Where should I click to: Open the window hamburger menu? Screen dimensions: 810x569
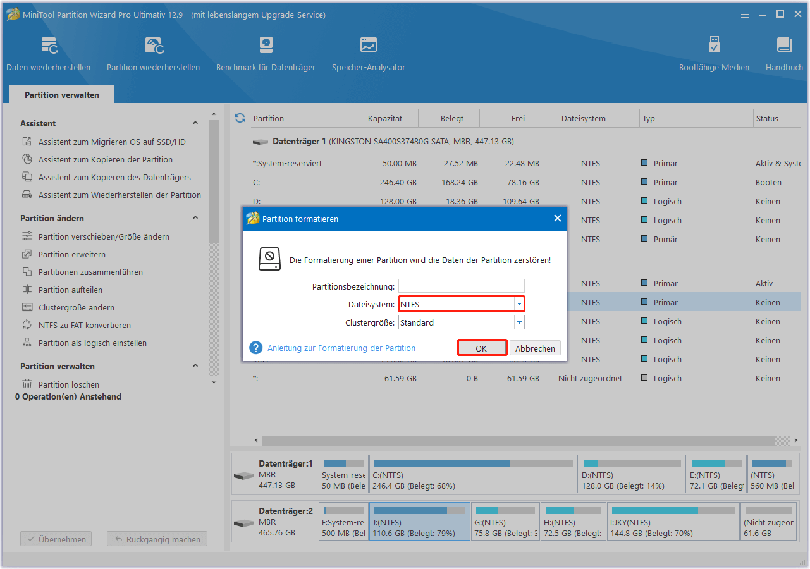click(x=745, y=14)
